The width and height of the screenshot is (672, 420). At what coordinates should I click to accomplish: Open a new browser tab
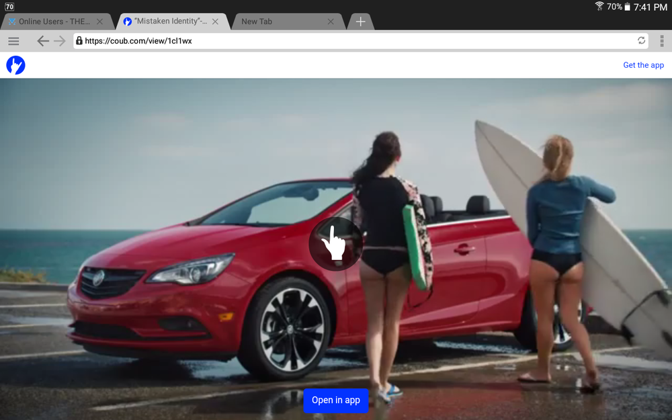(360, 22)
